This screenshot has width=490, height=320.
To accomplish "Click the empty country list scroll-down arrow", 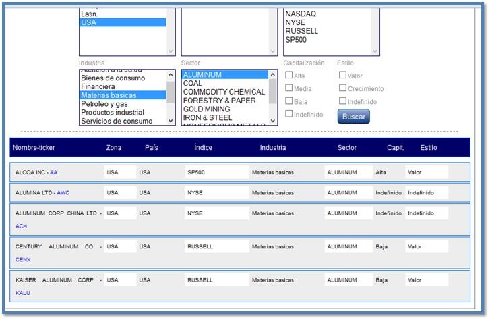I will click(273, 51).
